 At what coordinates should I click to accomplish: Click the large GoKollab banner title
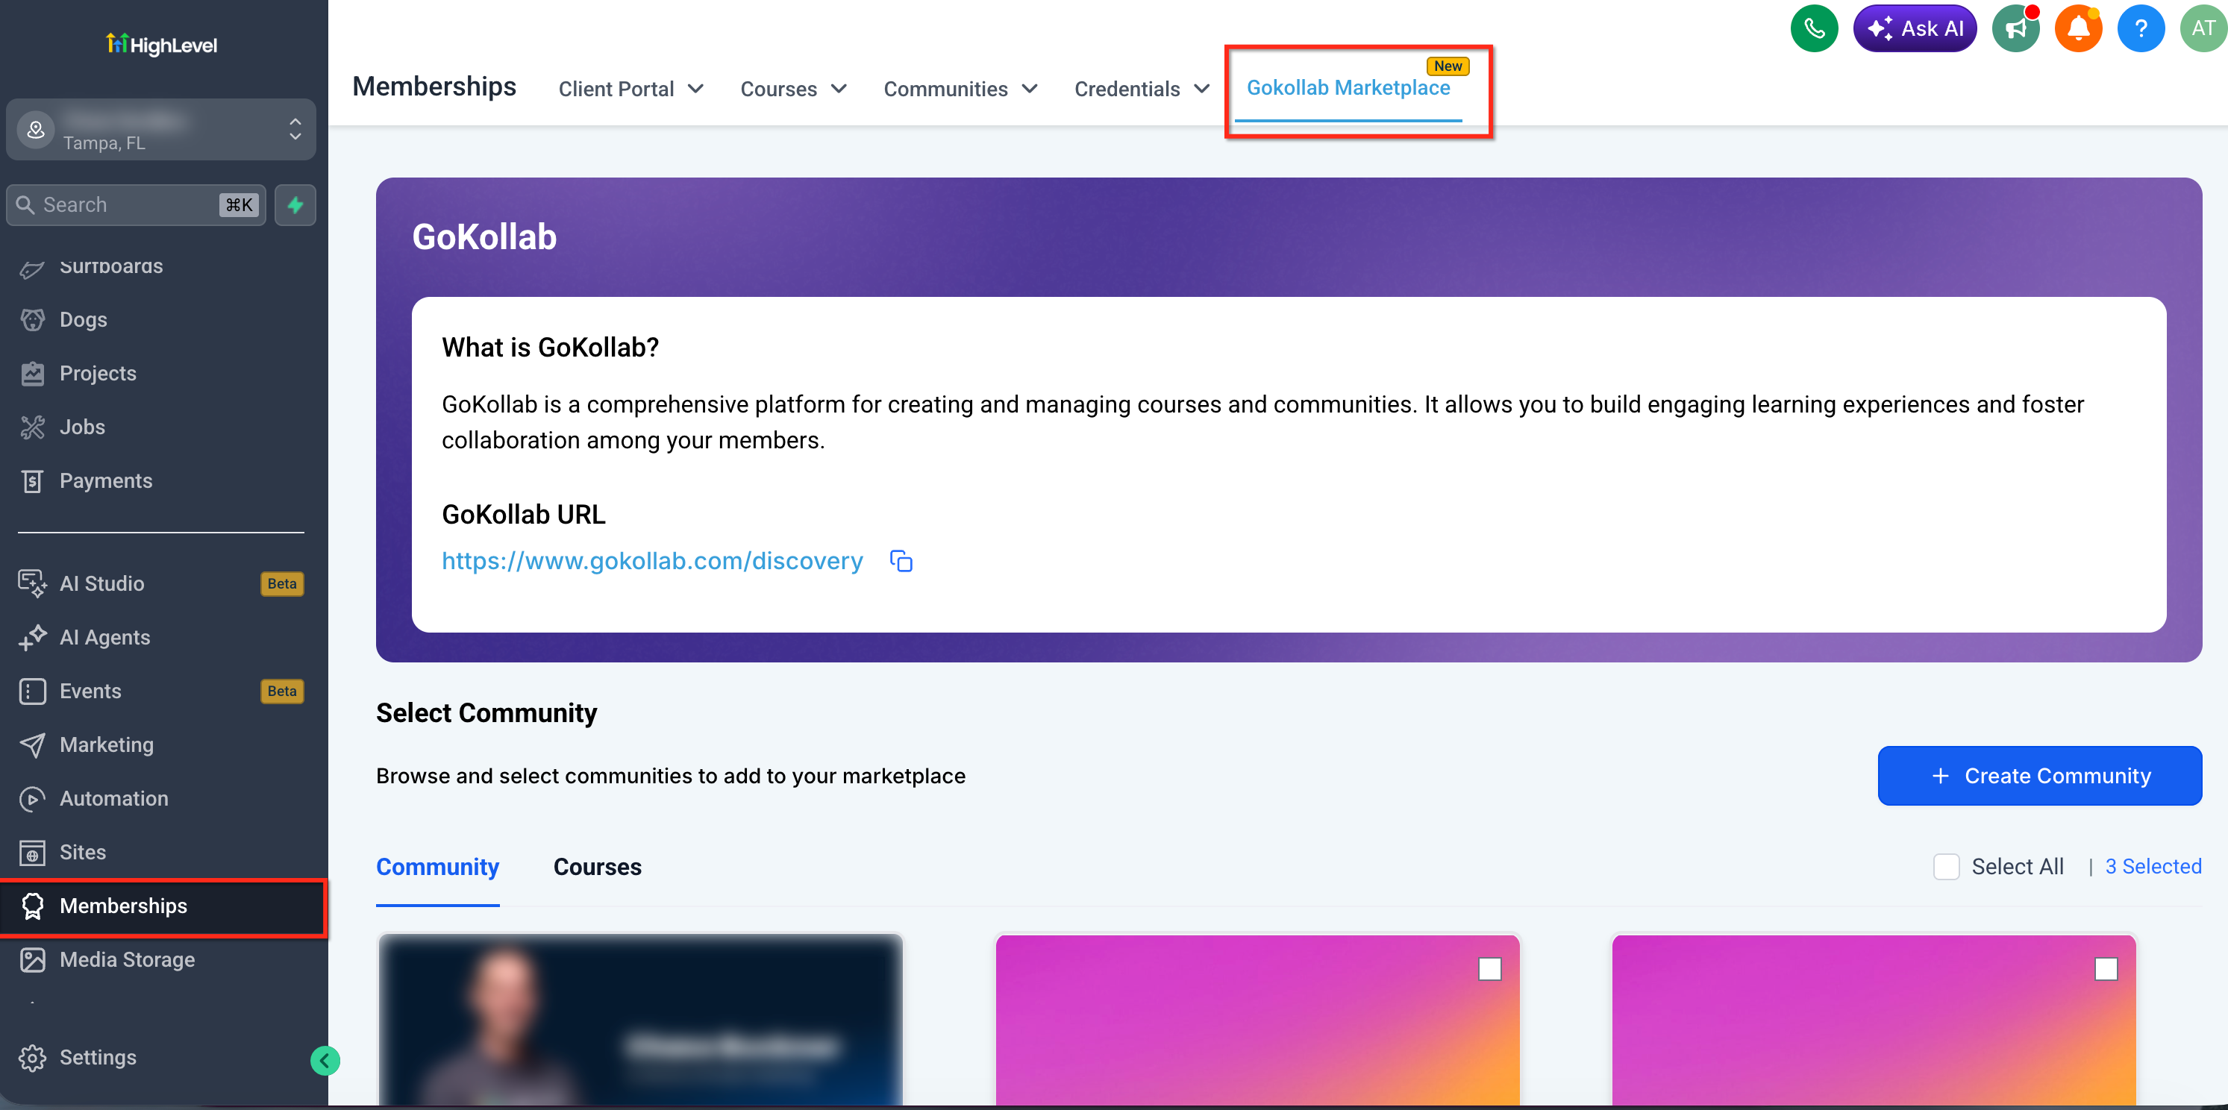click(484, 237)
